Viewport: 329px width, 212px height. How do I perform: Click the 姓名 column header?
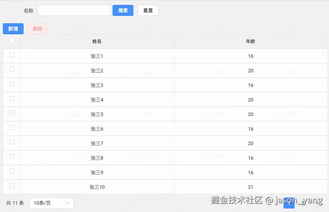click(x=97, y=42)
